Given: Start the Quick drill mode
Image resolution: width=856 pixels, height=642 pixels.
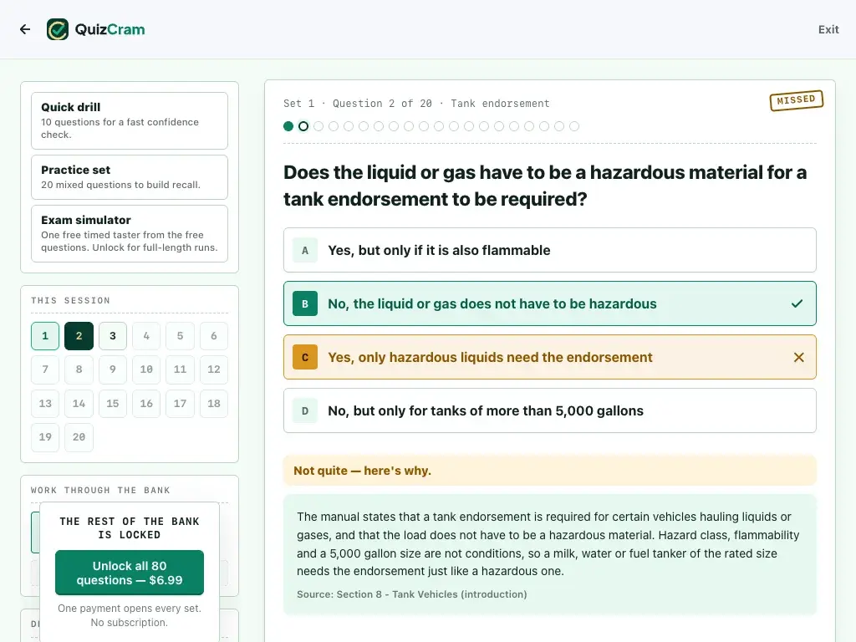Looking at the screenshot, I should tap(130, 120).
